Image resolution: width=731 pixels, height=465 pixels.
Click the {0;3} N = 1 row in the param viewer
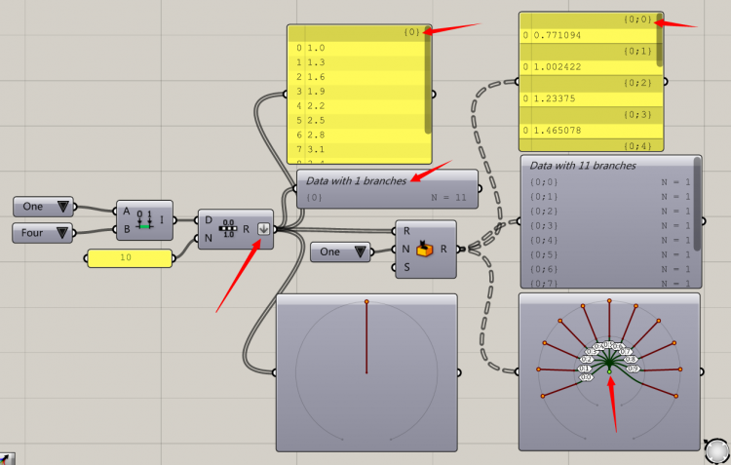[610, 226]
